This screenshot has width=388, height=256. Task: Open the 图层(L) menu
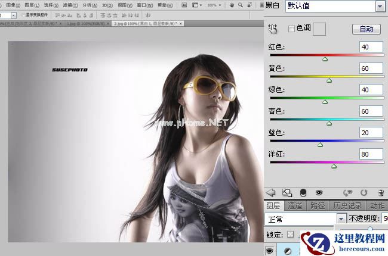click(x=32, y=5)
